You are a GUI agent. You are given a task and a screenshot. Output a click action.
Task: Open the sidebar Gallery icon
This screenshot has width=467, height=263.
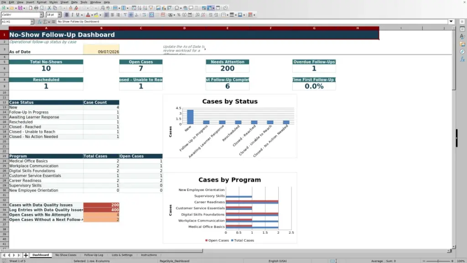[x=462, y=44]
